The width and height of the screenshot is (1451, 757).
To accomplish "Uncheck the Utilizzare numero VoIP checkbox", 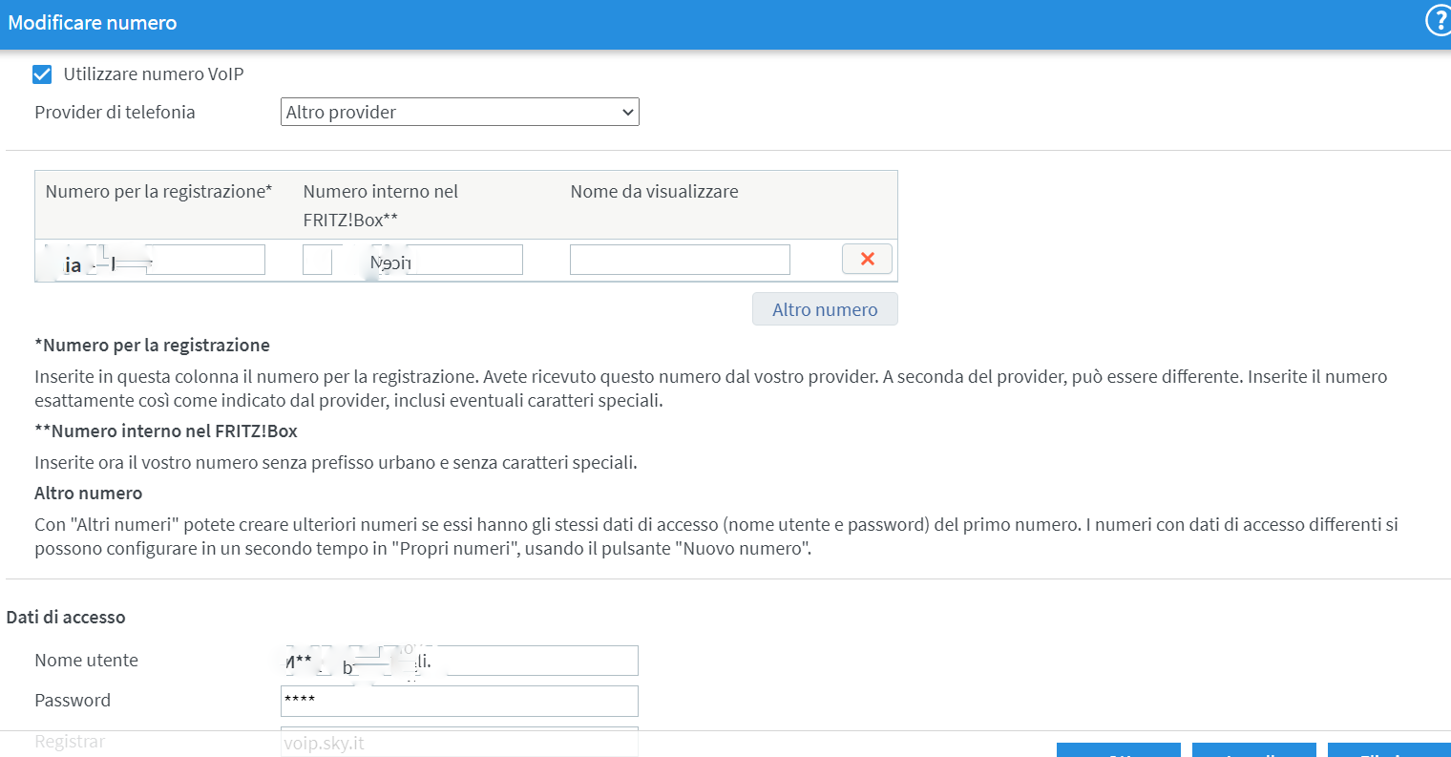I will [42, 74].
